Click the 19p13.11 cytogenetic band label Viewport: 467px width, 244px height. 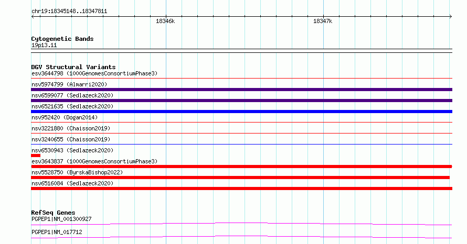click(44, 45)
